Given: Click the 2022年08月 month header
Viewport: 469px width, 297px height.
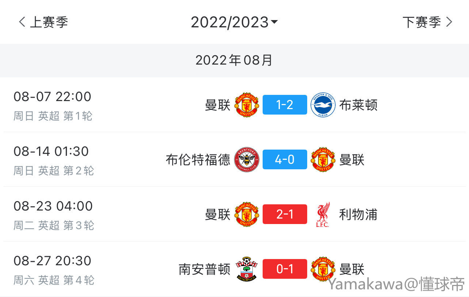Looking at the screenshot, I should click(234, 60).
